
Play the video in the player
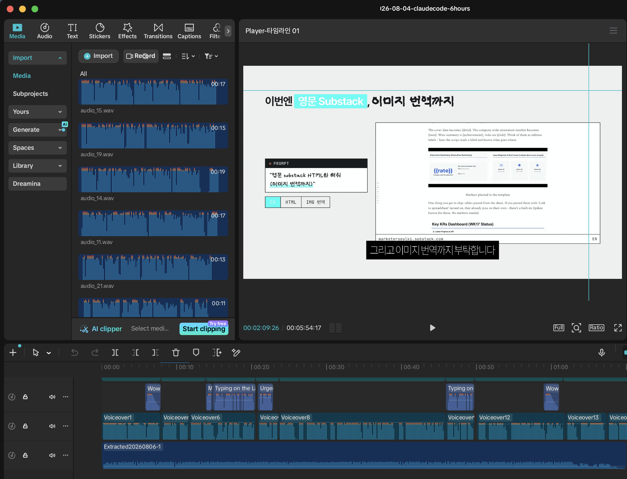[432, 328]
